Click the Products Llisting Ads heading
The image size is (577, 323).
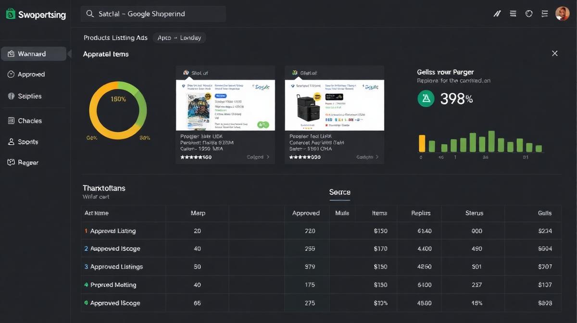click(x=115, y=37)
